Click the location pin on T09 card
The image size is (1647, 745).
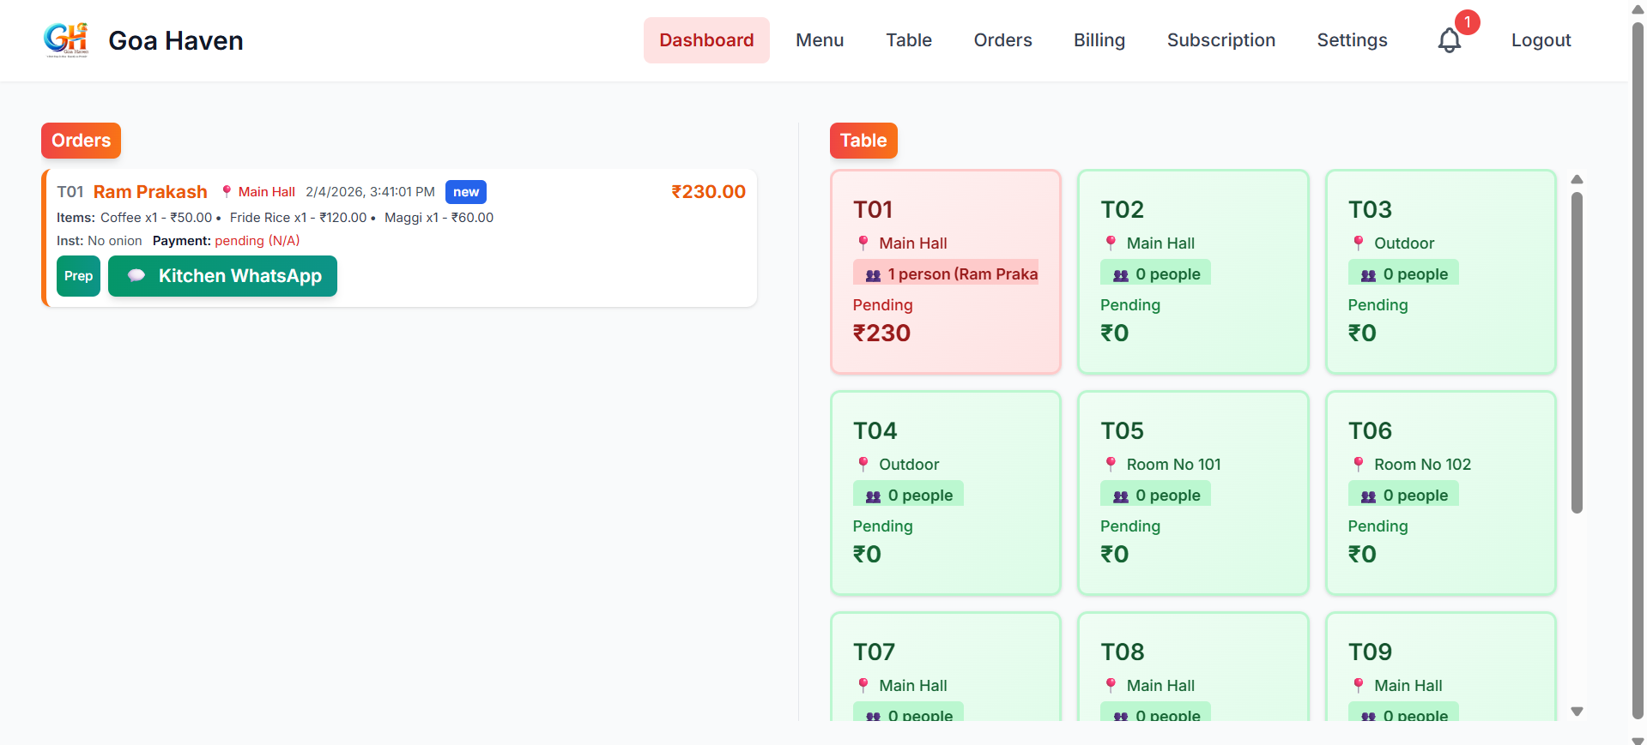tap(1359, 685)
